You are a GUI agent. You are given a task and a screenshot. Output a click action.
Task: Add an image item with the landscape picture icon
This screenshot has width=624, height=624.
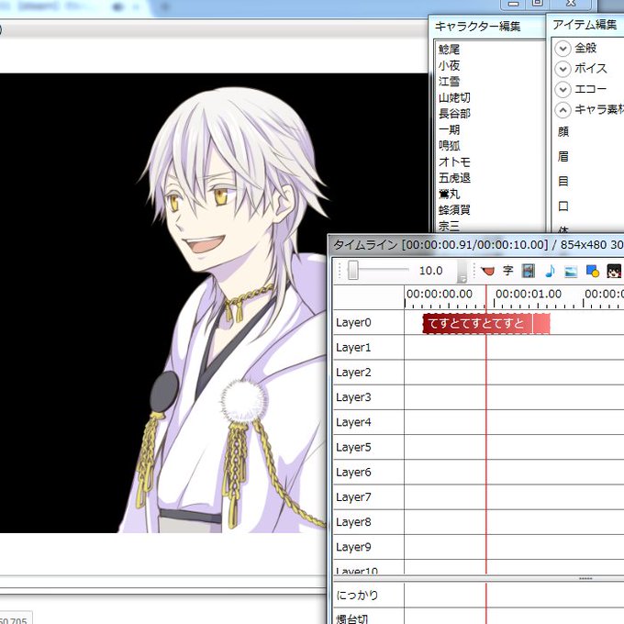(x=571, y=272)
